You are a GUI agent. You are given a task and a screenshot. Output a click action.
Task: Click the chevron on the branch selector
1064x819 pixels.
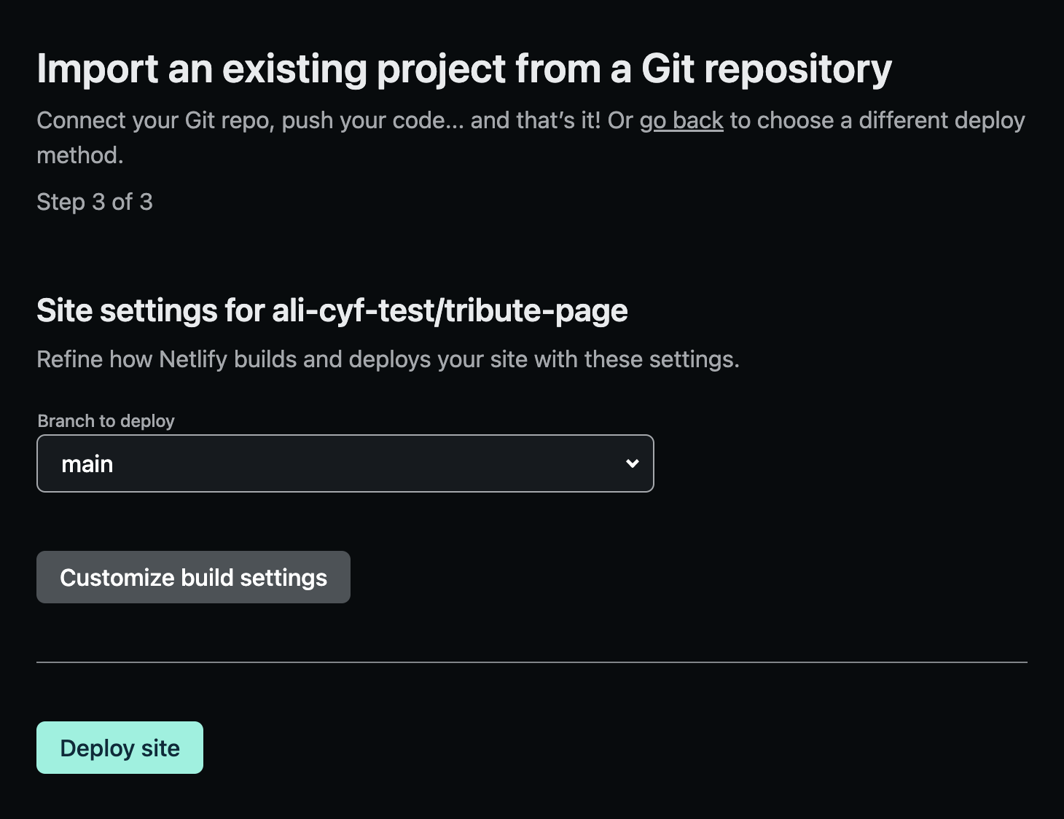coord(631,463)
